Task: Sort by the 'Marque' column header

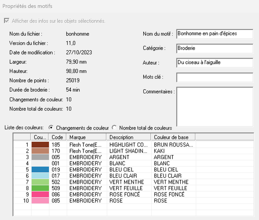Action: [x=86, y=137]
